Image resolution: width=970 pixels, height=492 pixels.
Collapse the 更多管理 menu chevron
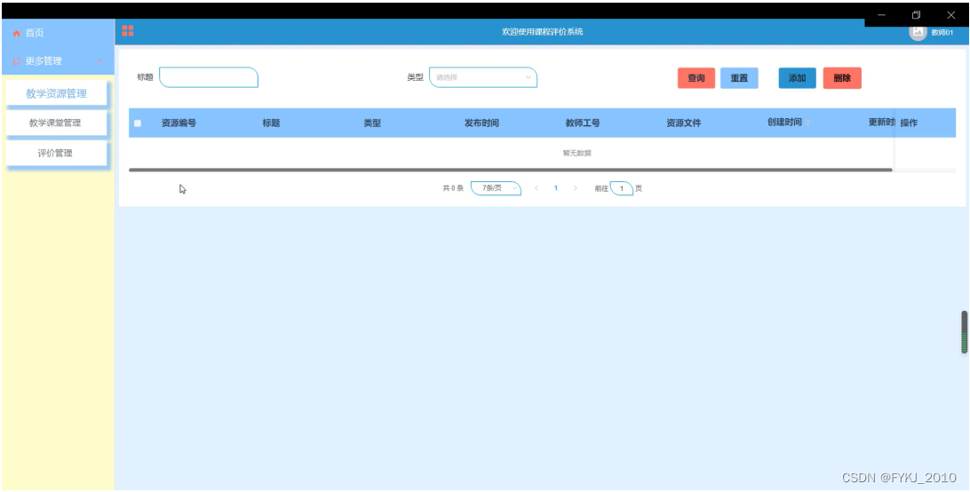coord(99,61)
